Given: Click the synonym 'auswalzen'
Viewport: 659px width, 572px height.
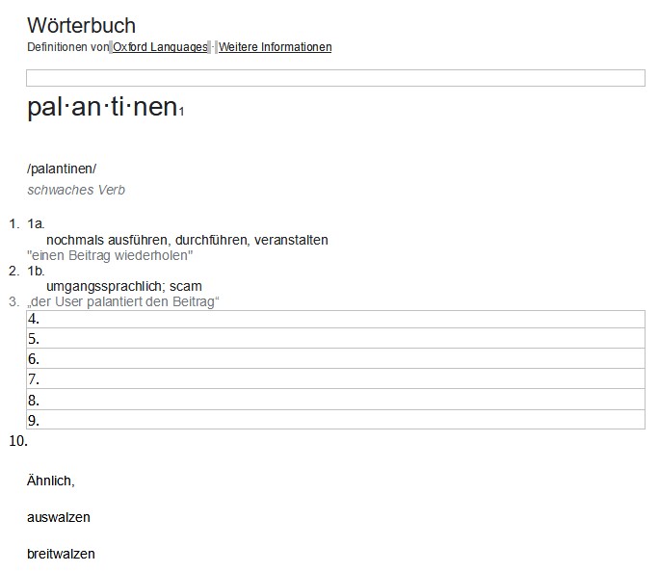Looking at the screenshot, I should [59, 517].
